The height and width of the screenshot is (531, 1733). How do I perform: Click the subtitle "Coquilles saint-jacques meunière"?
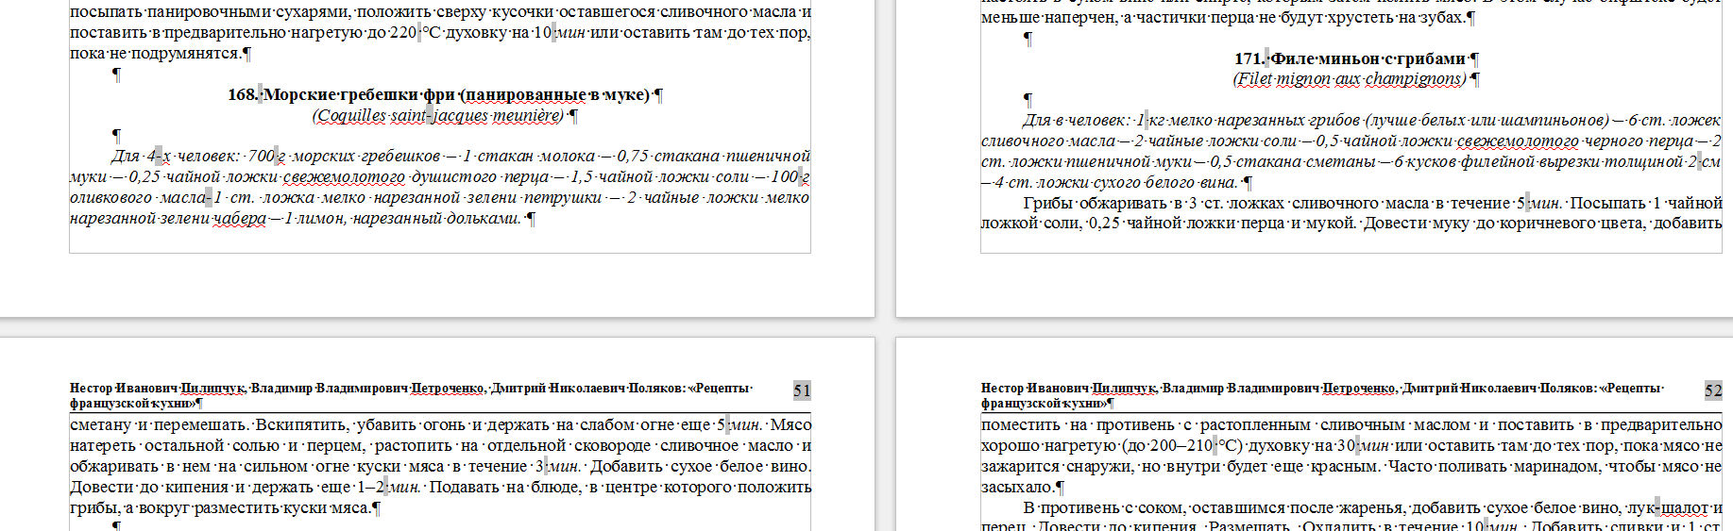point(438,115)
